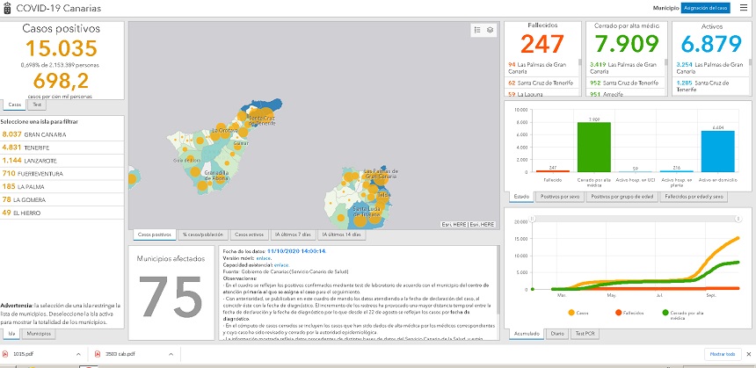Switch to the Municipios list tab
756x368 pixels.
(x=38, y=334)
